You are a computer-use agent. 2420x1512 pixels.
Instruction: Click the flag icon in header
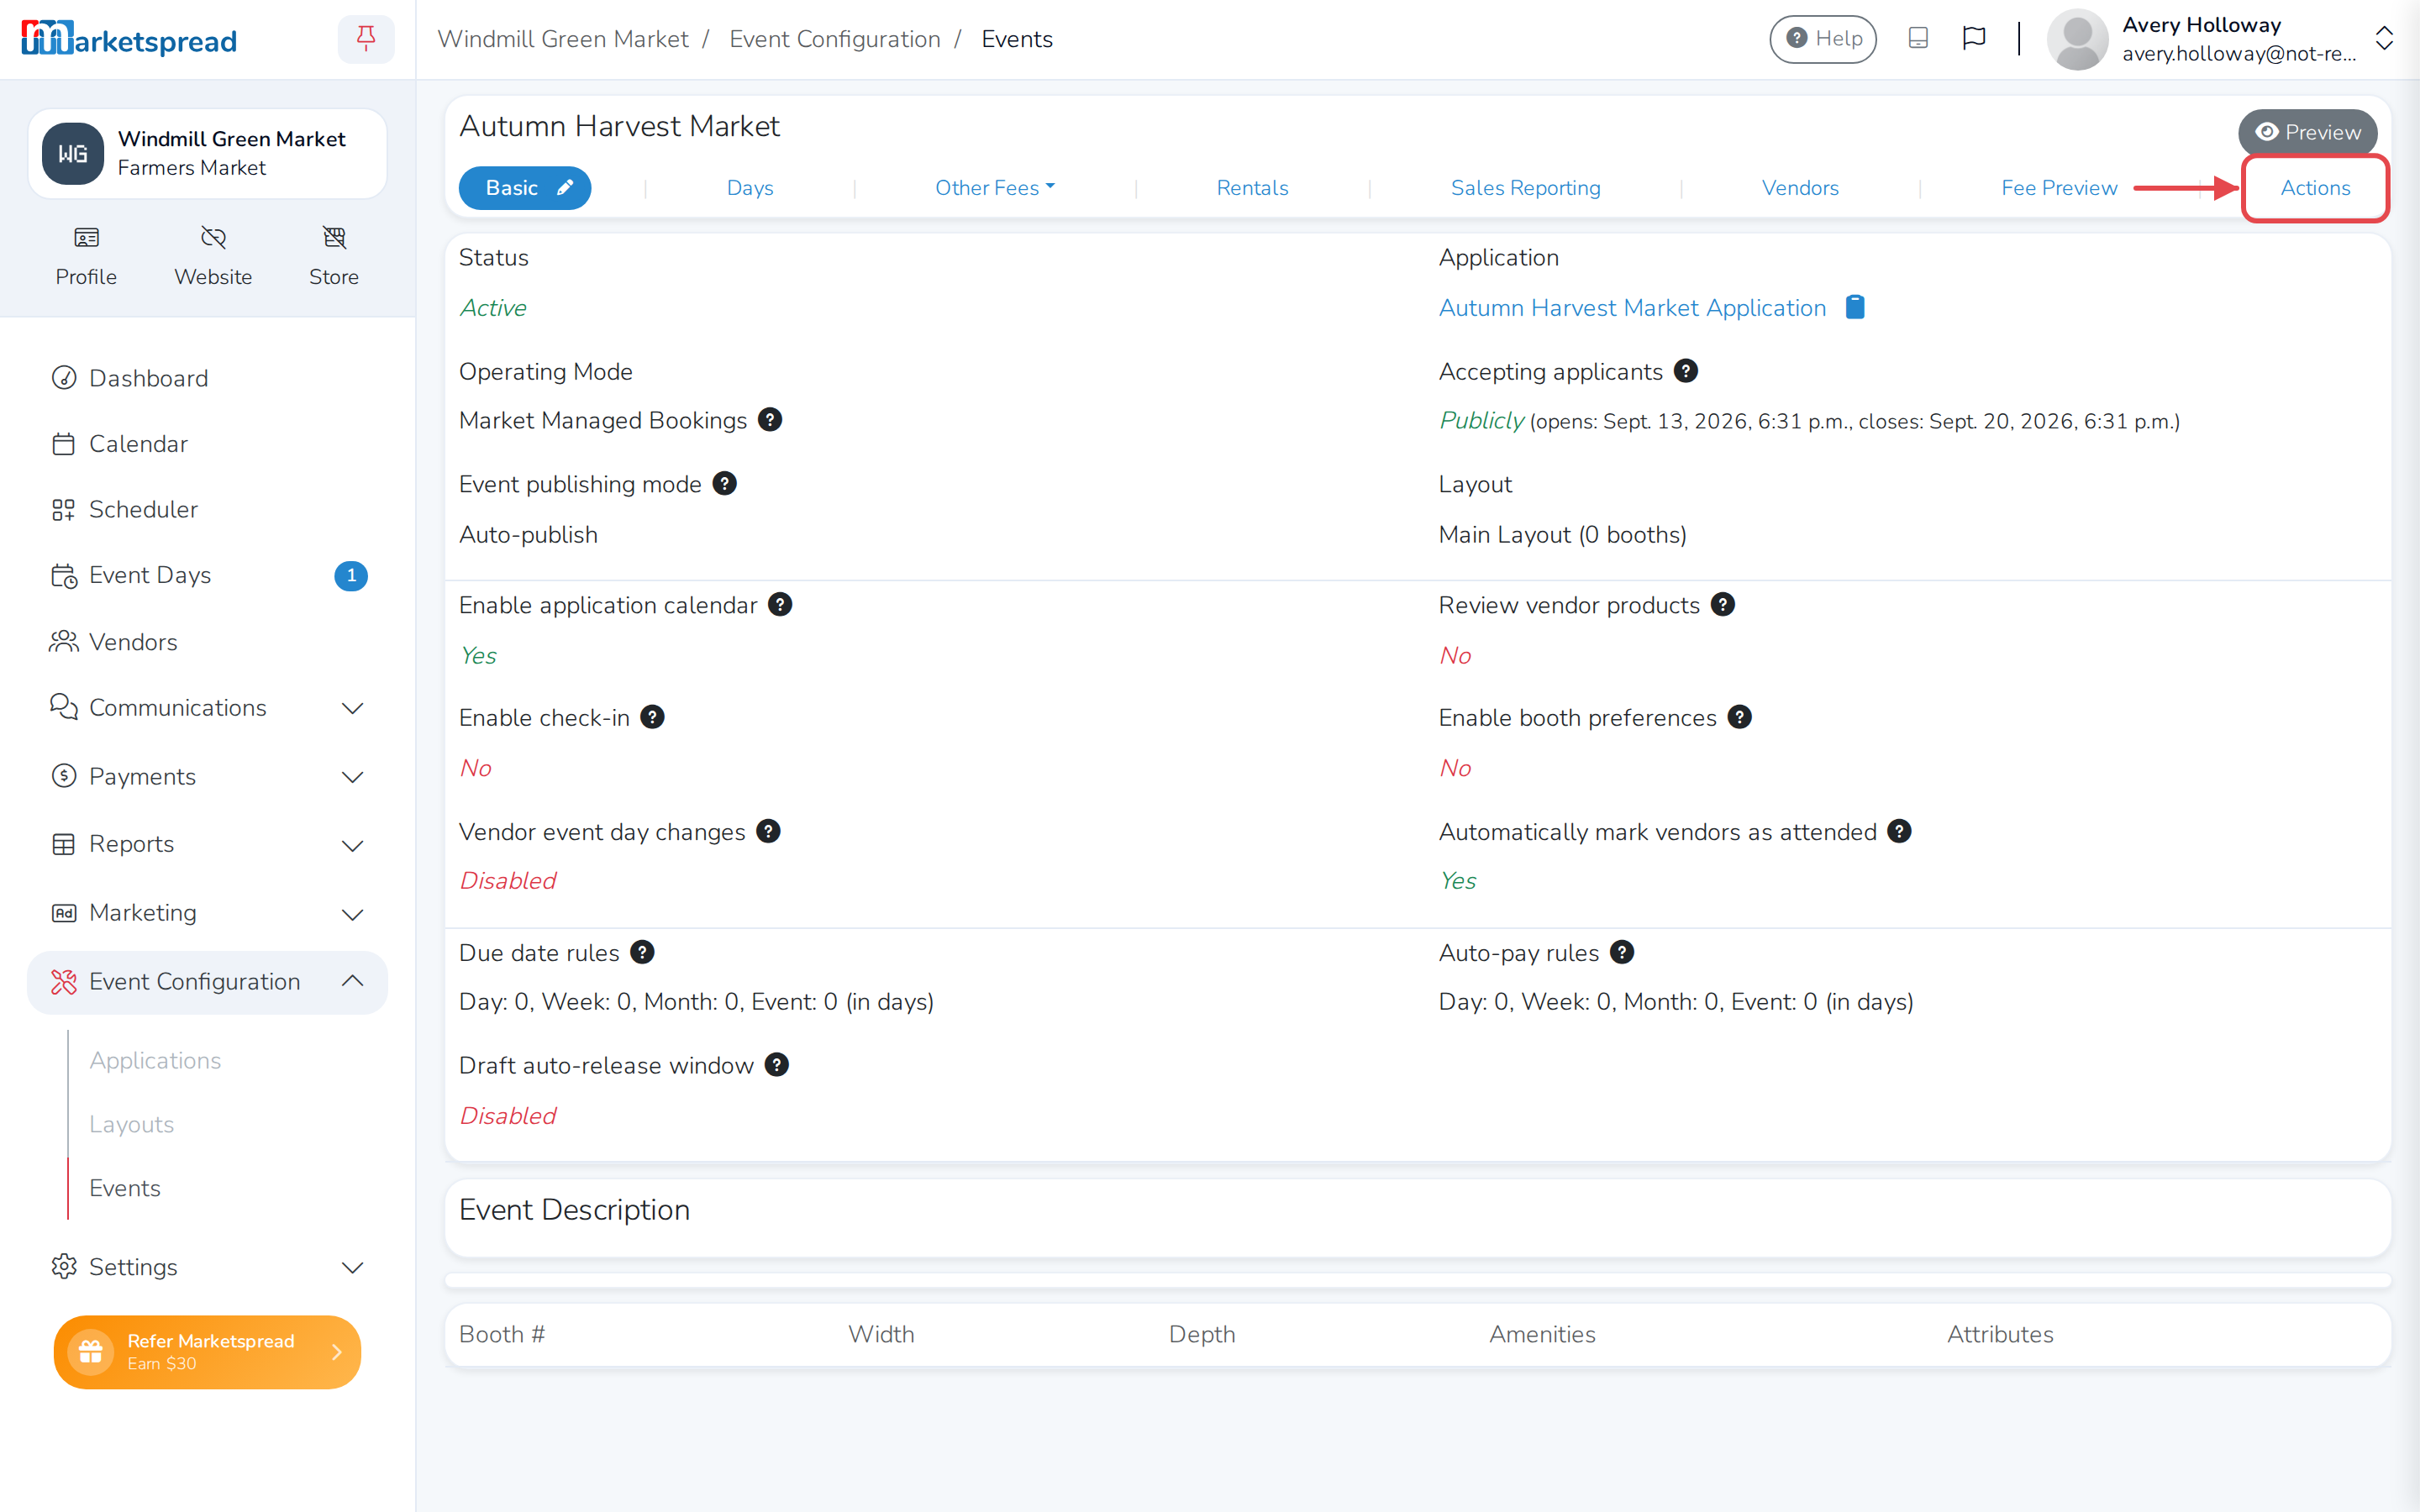pyautogui.click(x=1973, y=38)
